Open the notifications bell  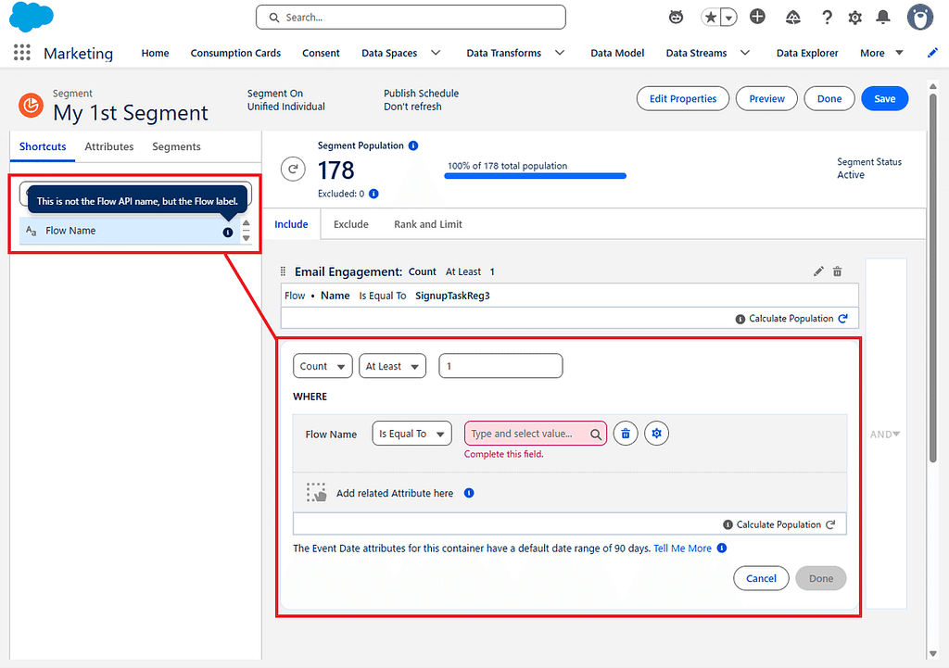pyautogui.click(x=883, y=17)
